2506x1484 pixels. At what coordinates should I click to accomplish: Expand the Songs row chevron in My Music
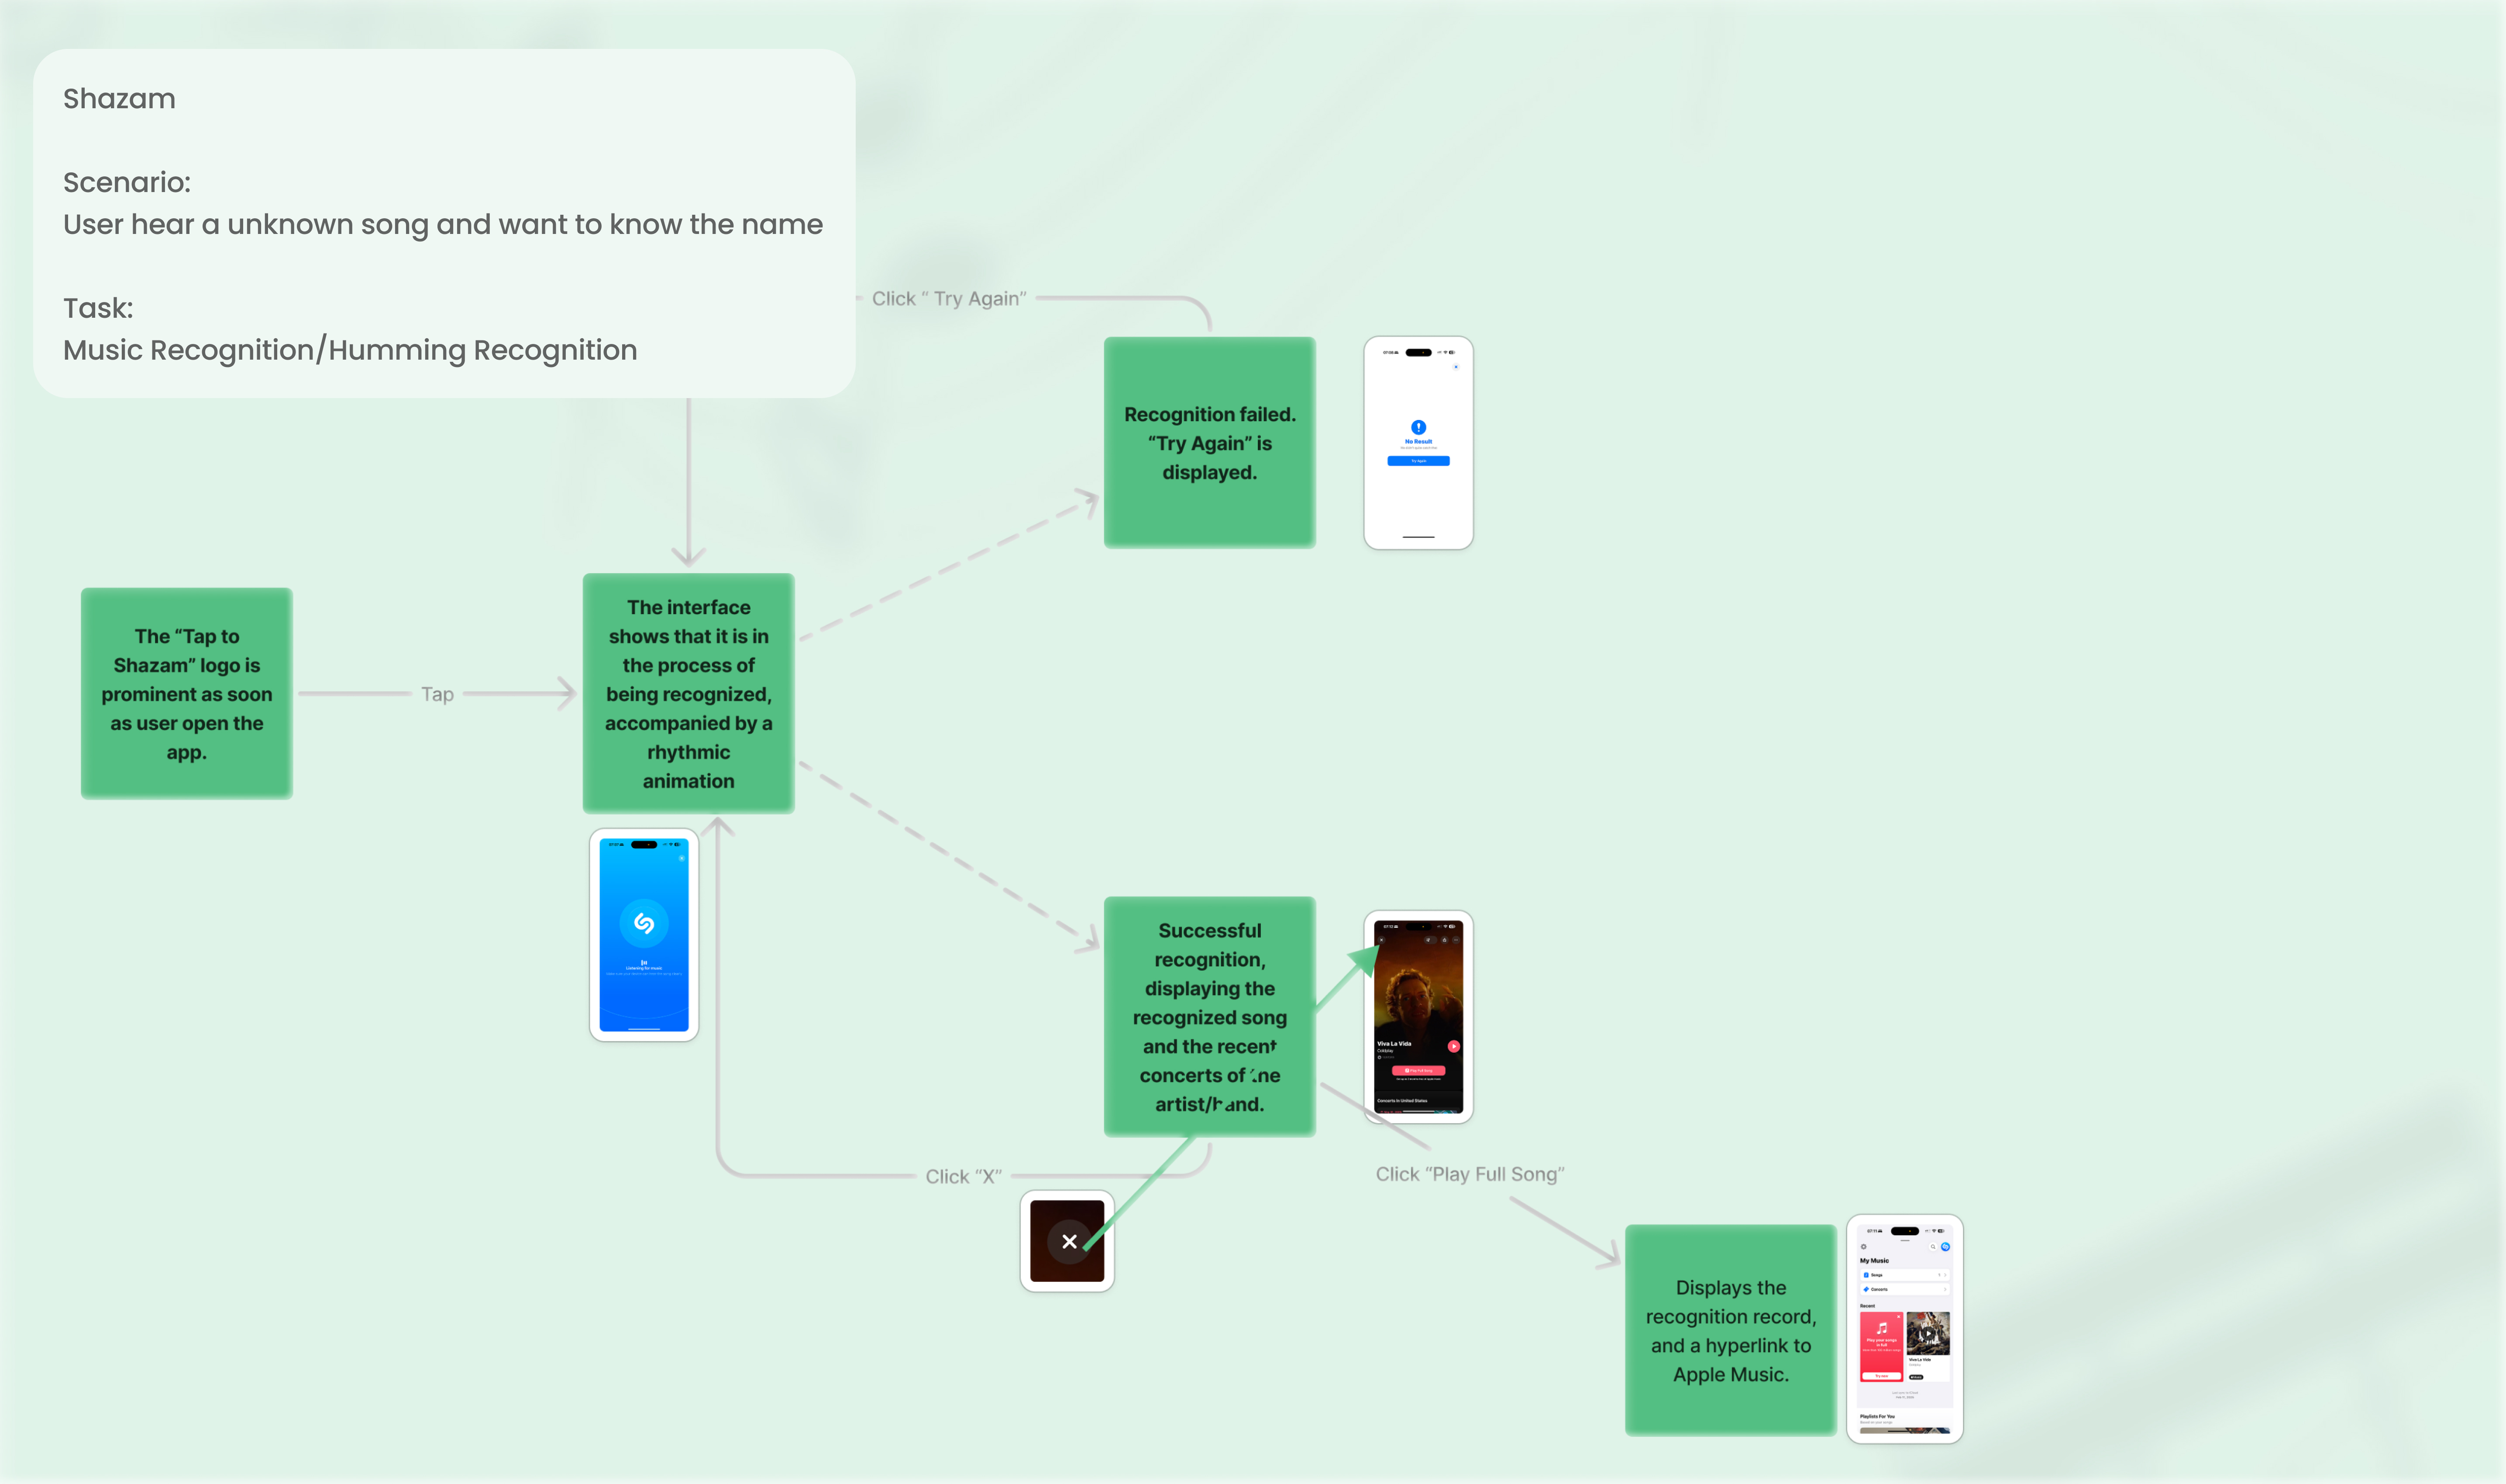click(1946, 1275)
